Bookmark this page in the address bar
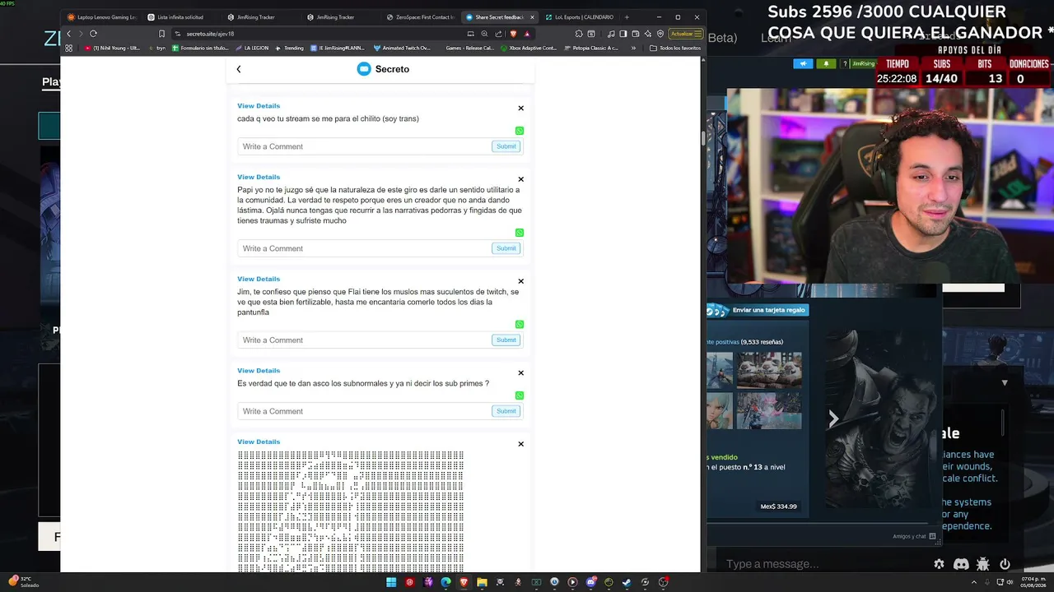Viewport: 1054px width, 592px height. coord(161,34)
